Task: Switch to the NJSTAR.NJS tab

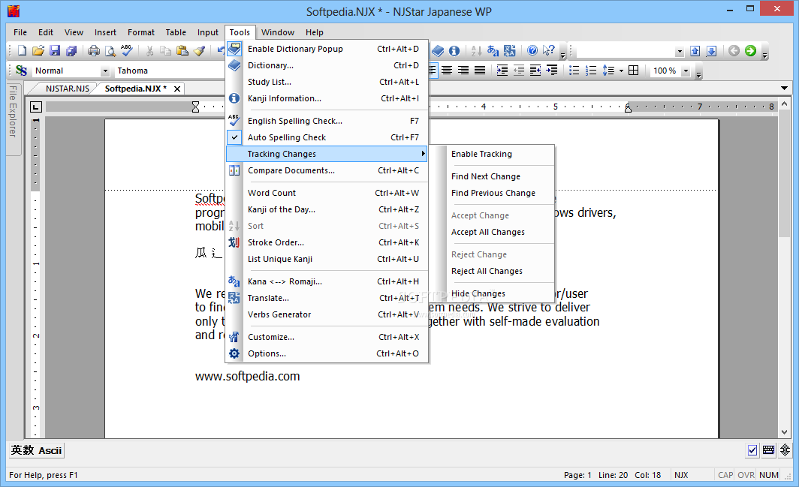Action: pyautogui.click(x=68, y=89)
